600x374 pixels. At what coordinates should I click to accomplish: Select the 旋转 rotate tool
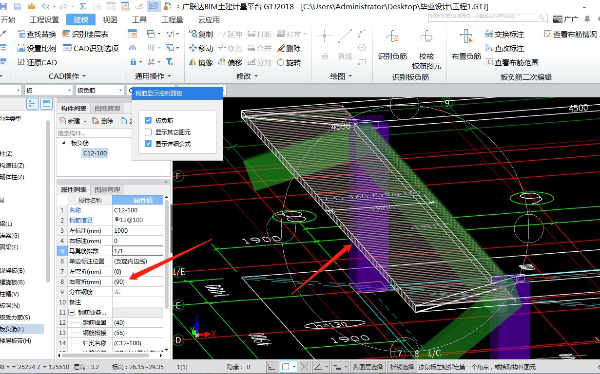[x=289, y=62]
